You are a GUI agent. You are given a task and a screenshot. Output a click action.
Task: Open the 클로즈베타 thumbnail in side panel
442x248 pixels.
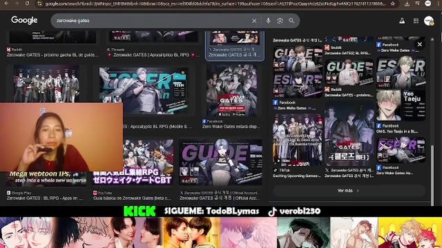tap(349, 134)
